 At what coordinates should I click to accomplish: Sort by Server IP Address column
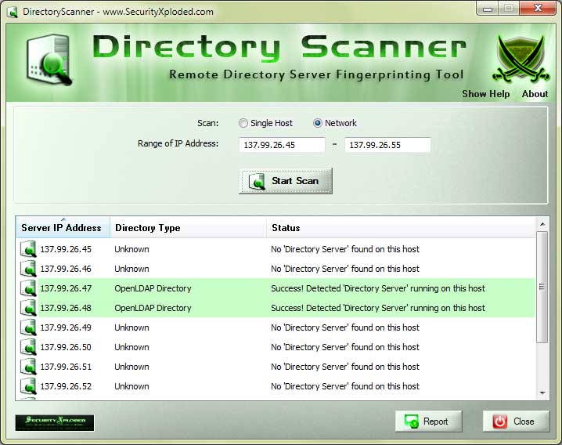point(62,228)
